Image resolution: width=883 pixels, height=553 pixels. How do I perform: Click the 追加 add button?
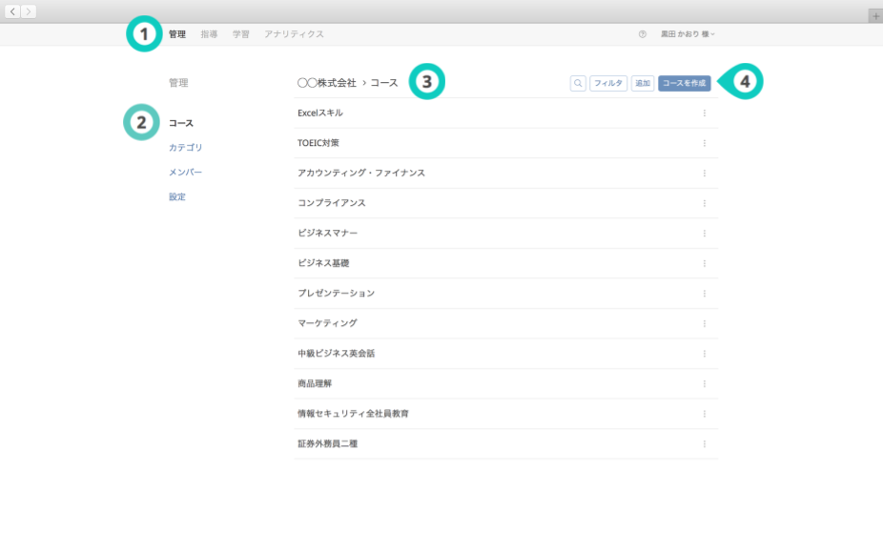pyautogui.click(x=643, y=83)
